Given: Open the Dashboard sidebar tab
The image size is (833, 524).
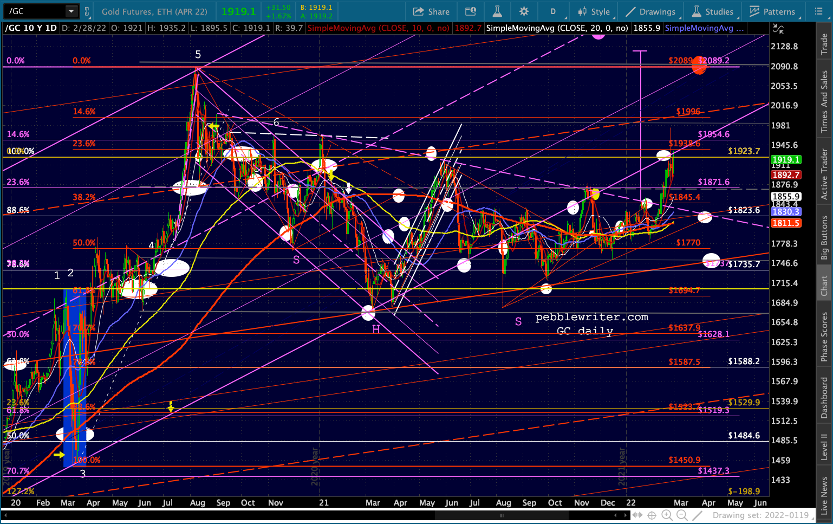Looking at the screenshot, I should pyautogui.click(x=824, y=398).
